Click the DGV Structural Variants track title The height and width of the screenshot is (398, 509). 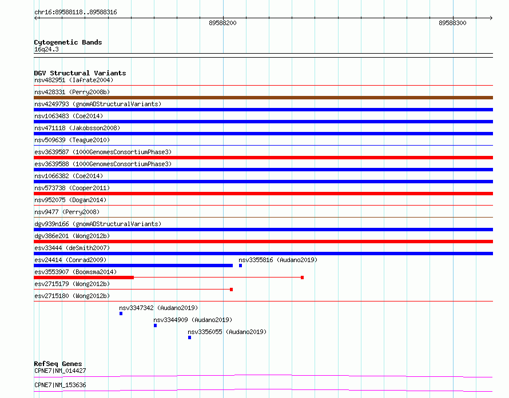click(x=80, y=73)
